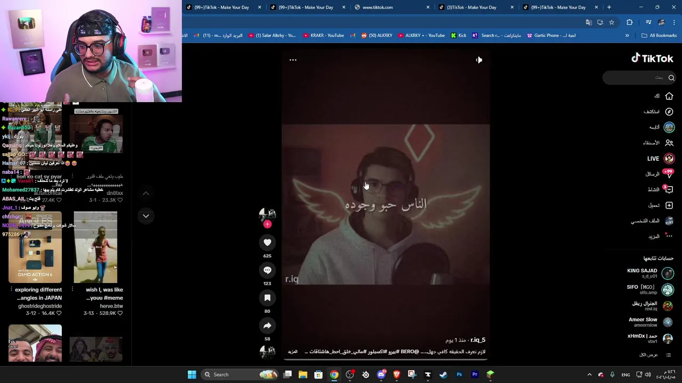Go to previous video with up chevron
This screenshot has width=682, height=383.
145,193
